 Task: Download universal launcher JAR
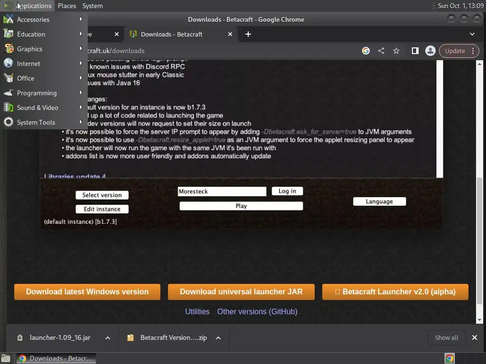241,292
